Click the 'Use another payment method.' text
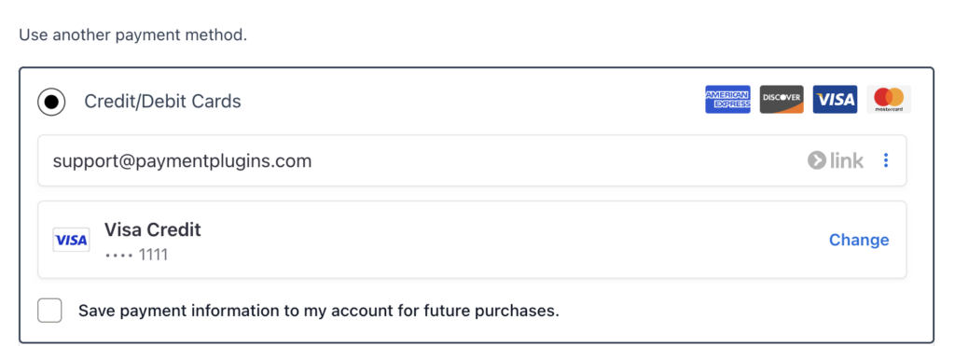The image size is (955, 346). point(132,35)
